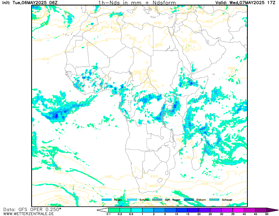Click the 'Gefr. Regen' legend label
This screenshot has height=216, width=279.
point(173,200)
